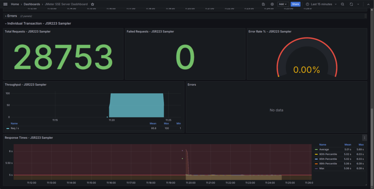Click the 99th Percentile orange swatch
Image resolution: width=374 pixels, height=189 pixels.
(x=316, y=164)
